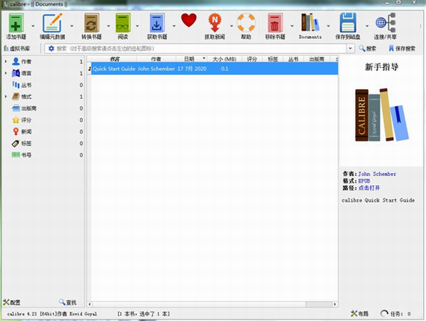Click the EPUB format link
Image resolution: width=426 pixels, height=321 pixels.
(x=364, y=181)
